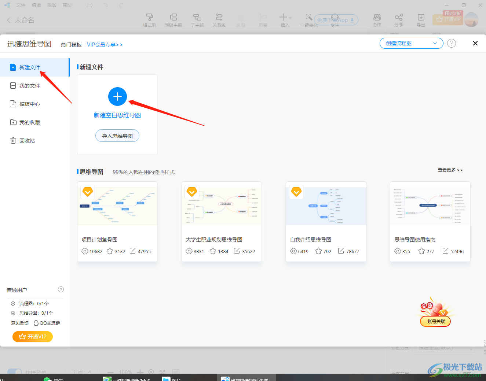Viewport: 486px width, 381px height.
Task: Click 协作 collaboration icon in toolbar
Action: [x=377, y=20]
